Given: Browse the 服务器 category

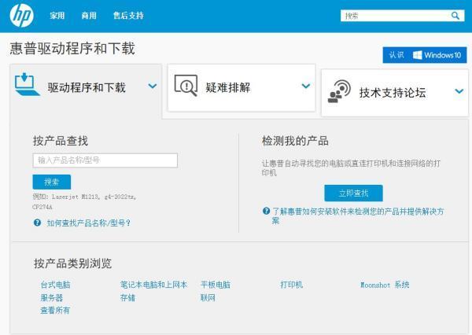Looking at the screenshot, I should pyautogui.click(x=52, y=298).
